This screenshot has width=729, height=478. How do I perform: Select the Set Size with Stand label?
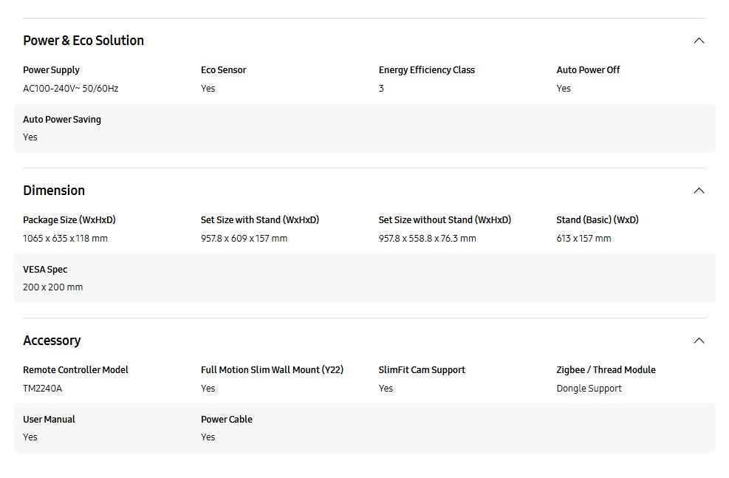coord(260,220)
